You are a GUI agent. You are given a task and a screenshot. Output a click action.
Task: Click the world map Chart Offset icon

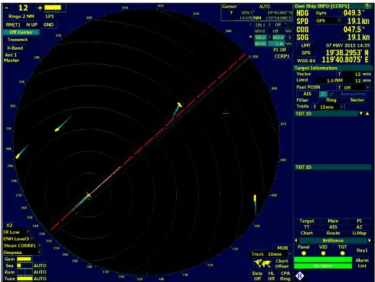coord(263,264)
